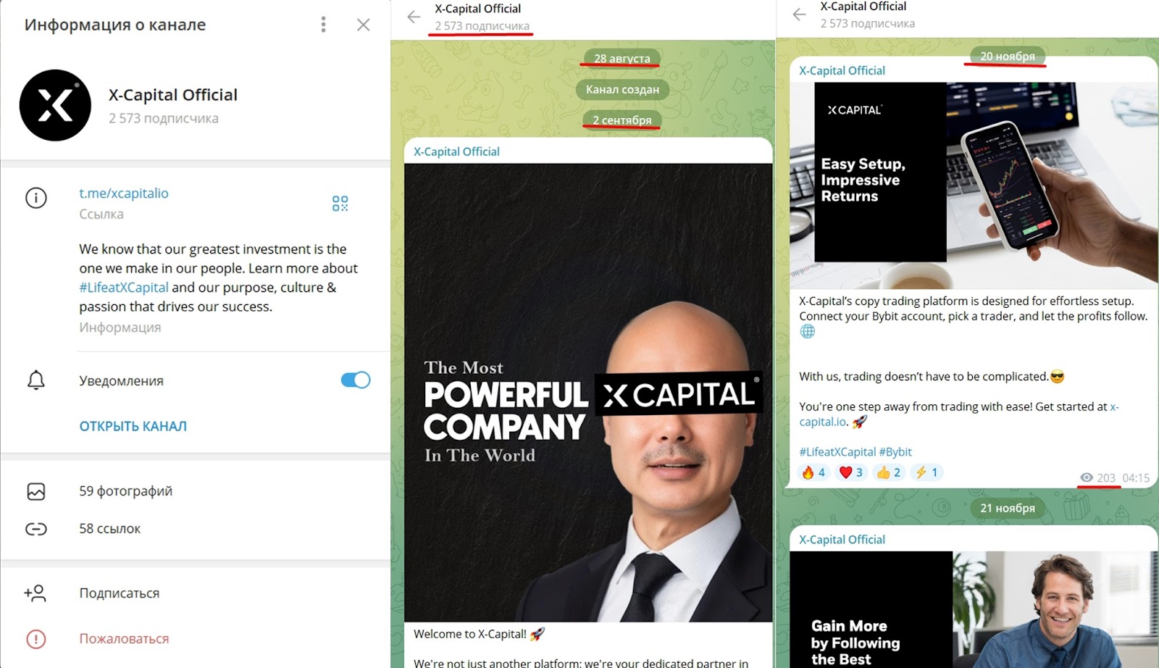
Task: Open the #LifeatXCapital hashtag in channel description
Action: (x=124, y=288)
